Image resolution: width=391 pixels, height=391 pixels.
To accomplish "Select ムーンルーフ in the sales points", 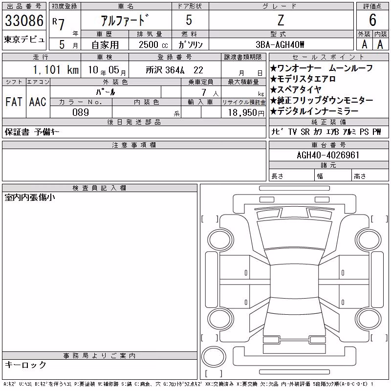I will [x=350, y=68].
